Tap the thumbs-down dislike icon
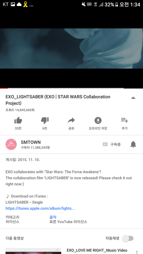This screenshot has width=143, height=254. pyautogui.click(x=45, y=121)
